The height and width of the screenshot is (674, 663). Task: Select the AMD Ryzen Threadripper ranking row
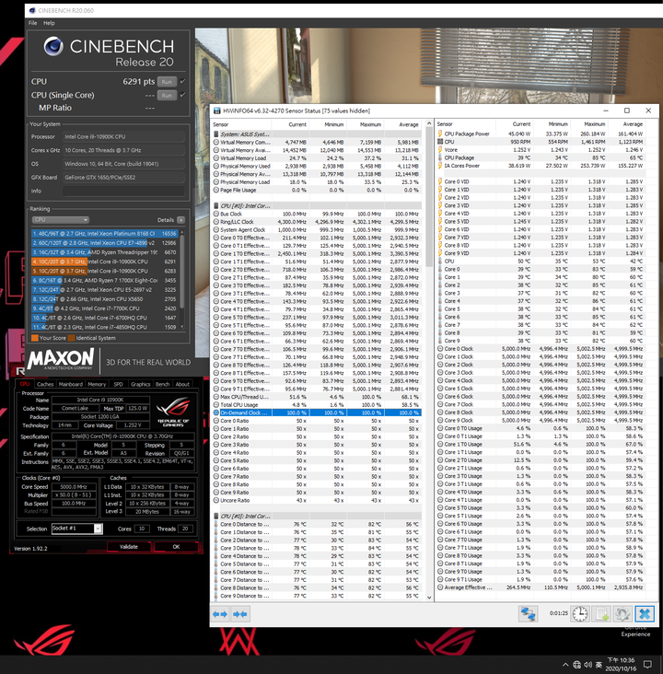104,252
